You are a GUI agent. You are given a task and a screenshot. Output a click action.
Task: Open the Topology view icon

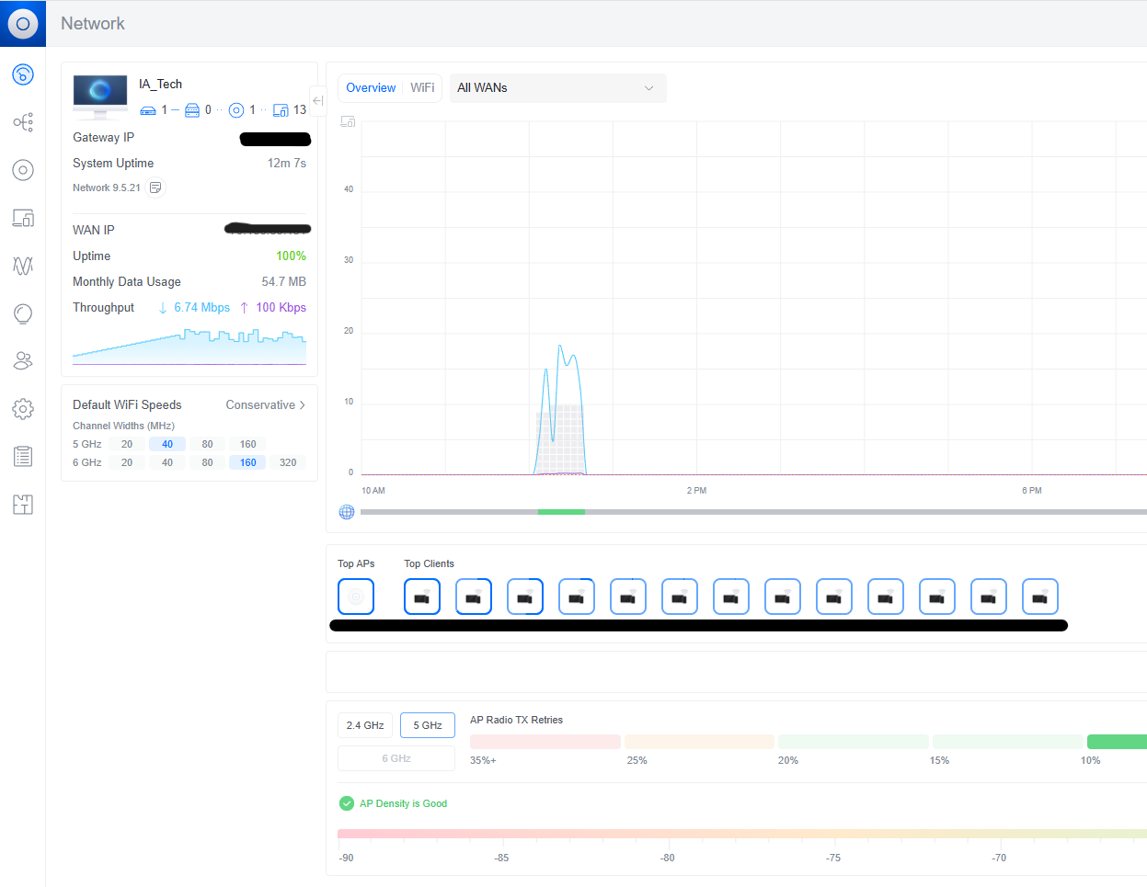pyautogui.click(x=23, y=122)
